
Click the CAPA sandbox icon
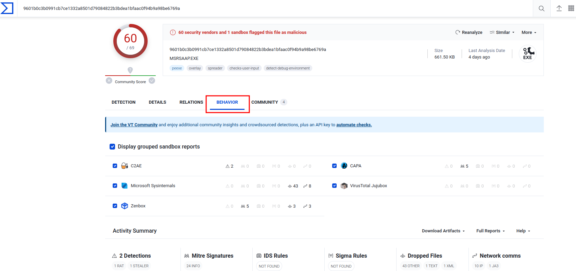[344, 166]
